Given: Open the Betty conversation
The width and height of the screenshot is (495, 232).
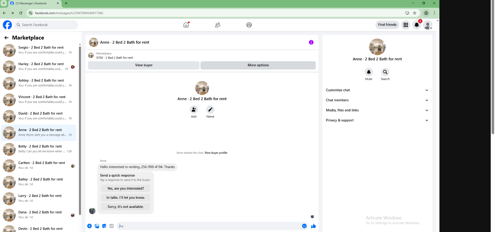Looking at the screenshot, I should coord(39,149).
